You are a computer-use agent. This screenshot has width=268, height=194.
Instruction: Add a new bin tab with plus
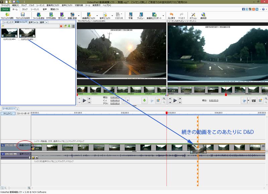(47, 22)
